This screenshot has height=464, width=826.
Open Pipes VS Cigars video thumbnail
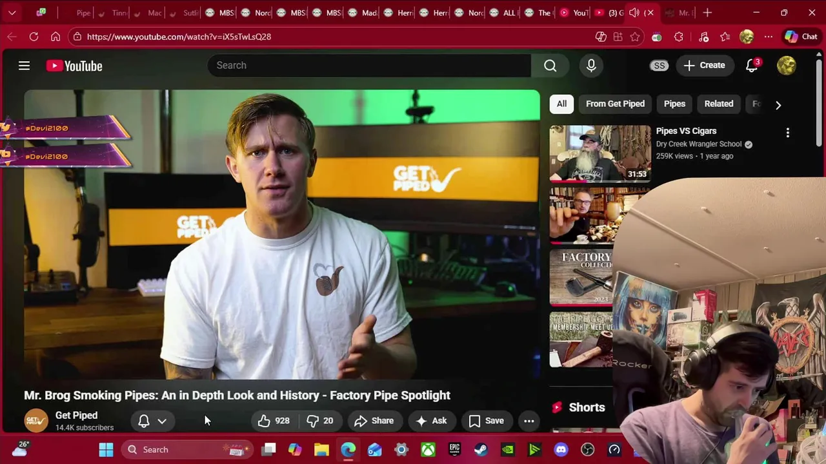pos(600,153)
